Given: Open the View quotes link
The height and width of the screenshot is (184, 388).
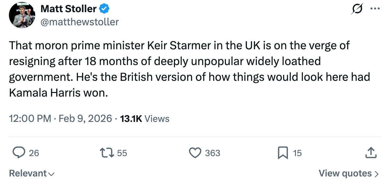Looking at the screenshot, I should [349, 173].
